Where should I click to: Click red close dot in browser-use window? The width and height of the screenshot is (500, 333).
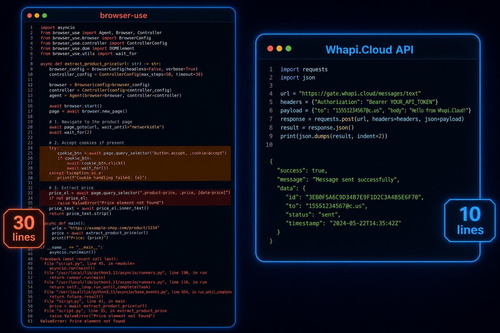30,16
